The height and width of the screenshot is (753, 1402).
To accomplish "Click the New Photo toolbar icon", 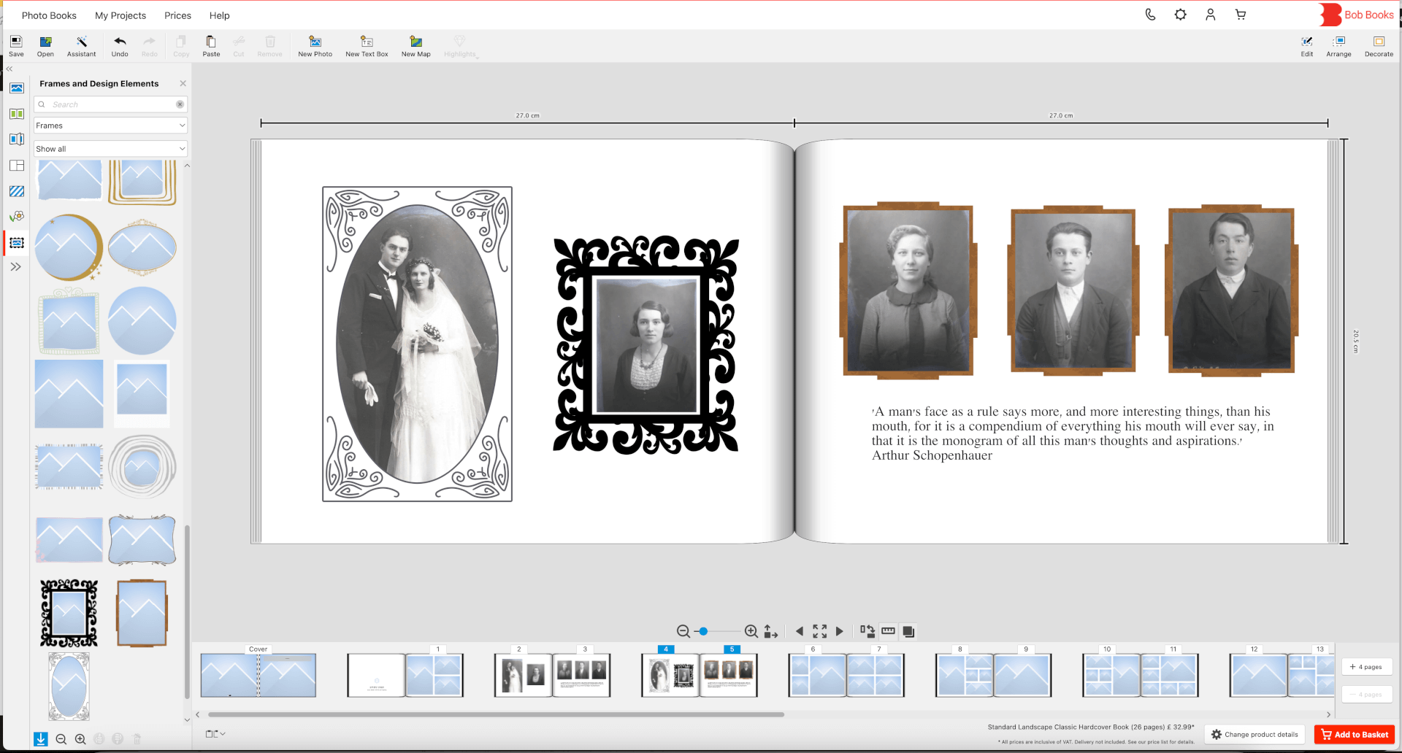I will 315,45.
